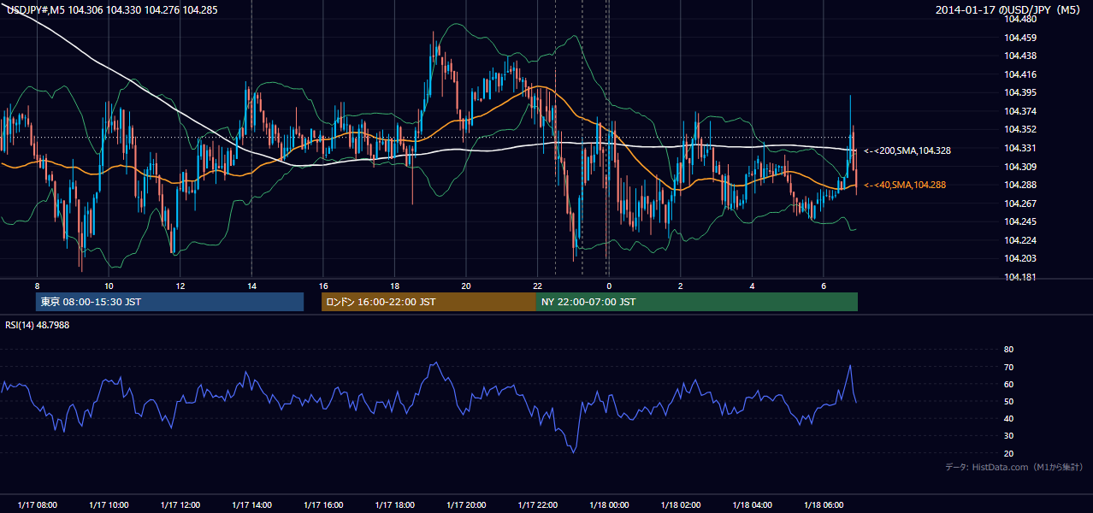
Task: Click hour label 10 under price chart
Action: pos(109,285)
